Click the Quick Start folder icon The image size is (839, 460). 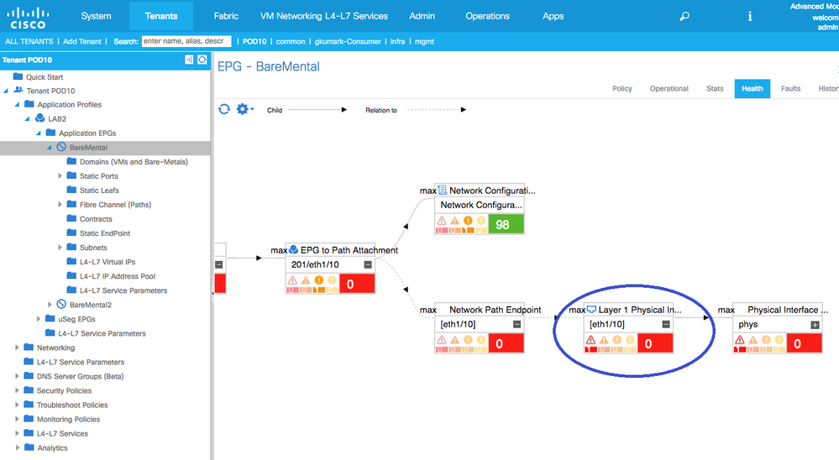click(x=18, y=76)
